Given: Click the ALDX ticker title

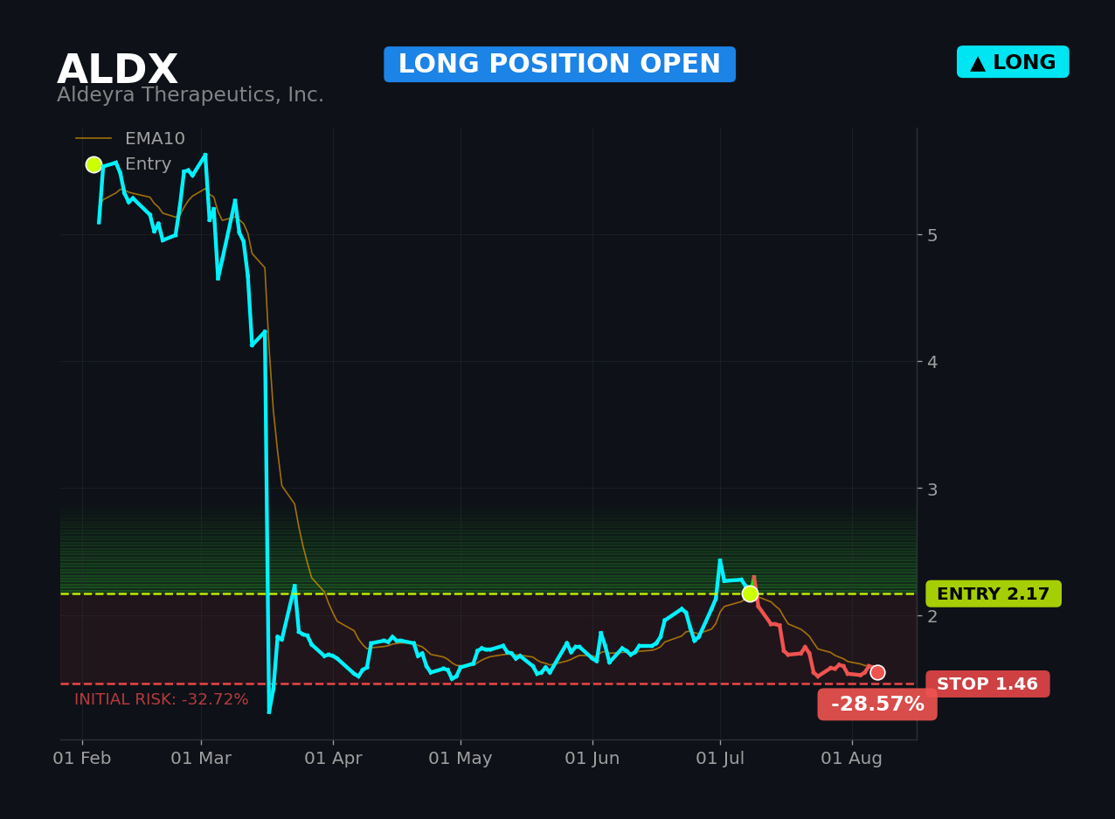Looking at the screenshot, I should (x=117, y=70).
